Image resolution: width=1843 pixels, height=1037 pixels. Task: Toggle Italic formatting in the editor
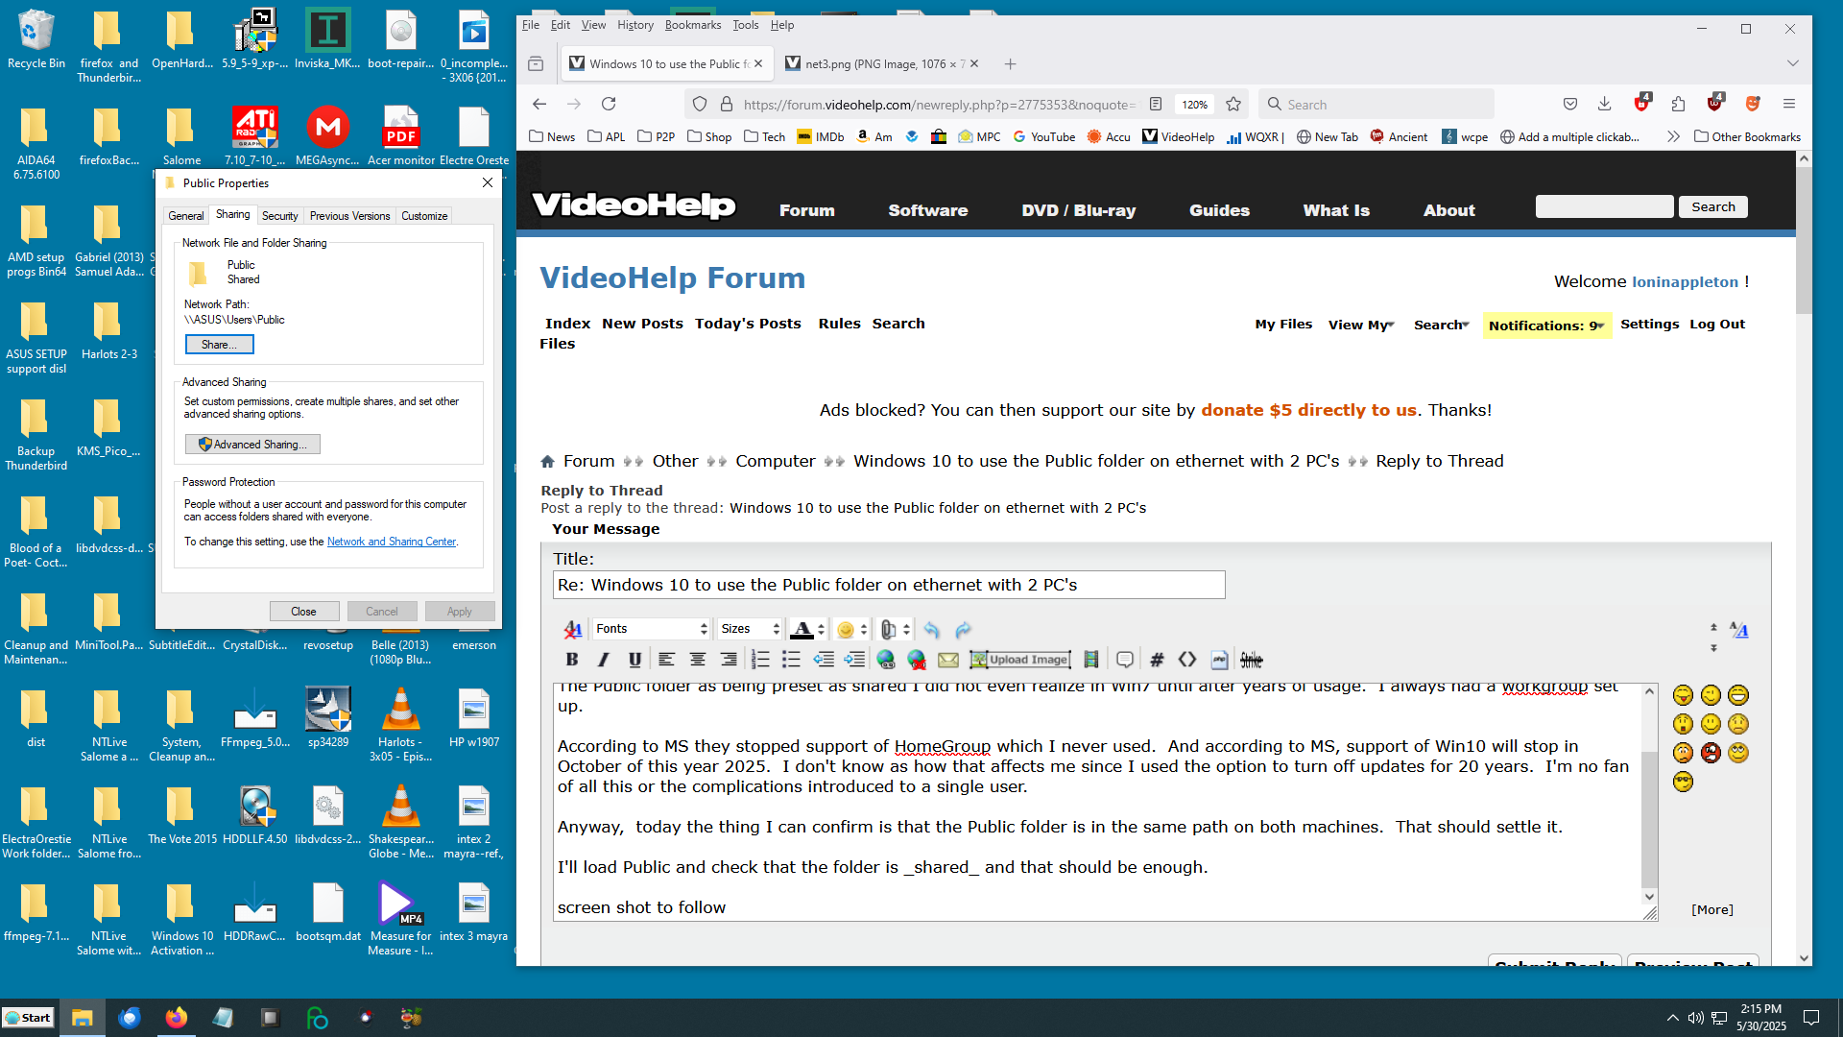point(604,660)
